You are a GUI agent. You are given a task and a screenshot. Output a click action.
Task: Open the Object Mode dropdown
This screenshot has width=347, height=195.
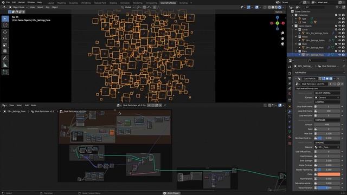point(18,7)
